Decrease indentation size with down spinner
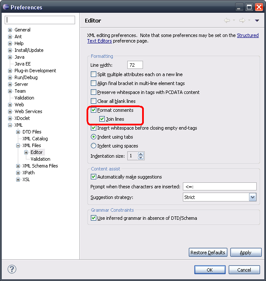Screen dimensions: 266x281 click(x=141, y=158)
